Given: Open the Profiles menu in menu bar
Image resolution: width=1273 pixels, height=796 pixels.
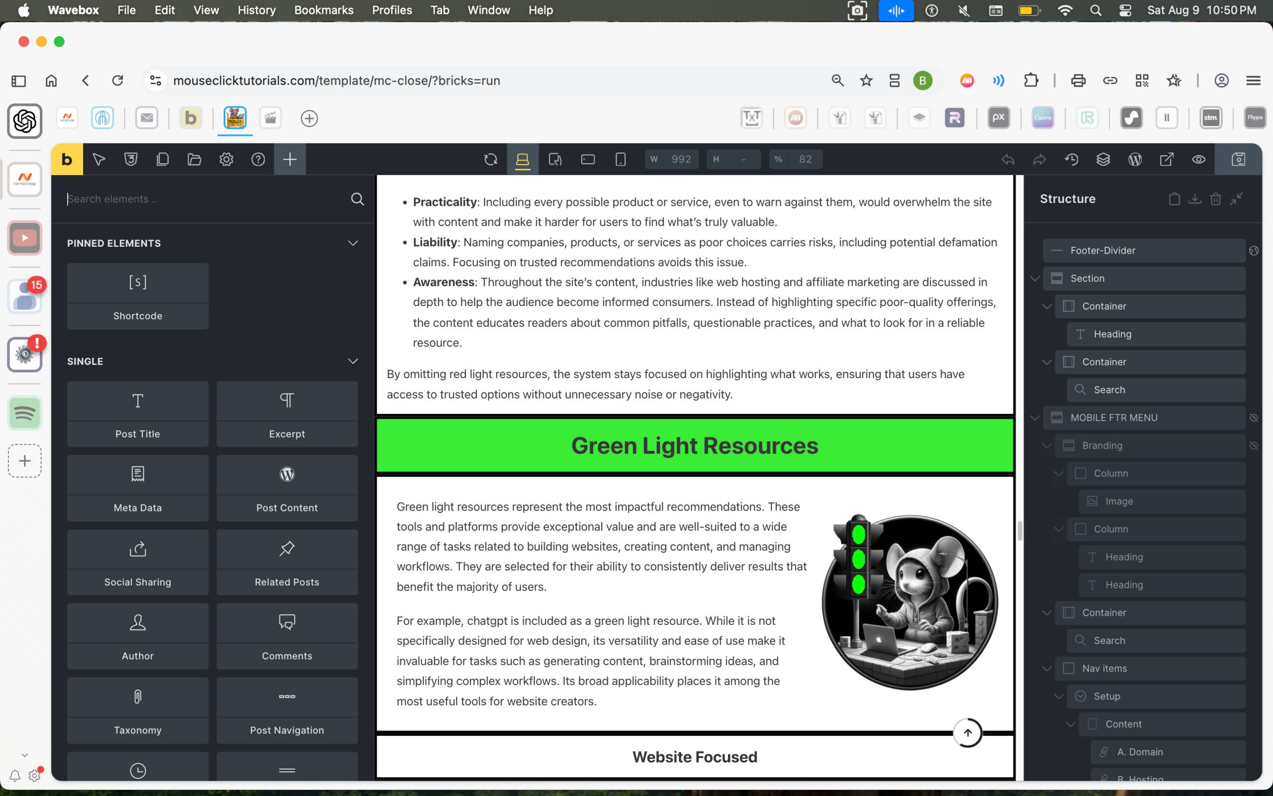Looking at the screenshot, I should (x=391, y=10).
